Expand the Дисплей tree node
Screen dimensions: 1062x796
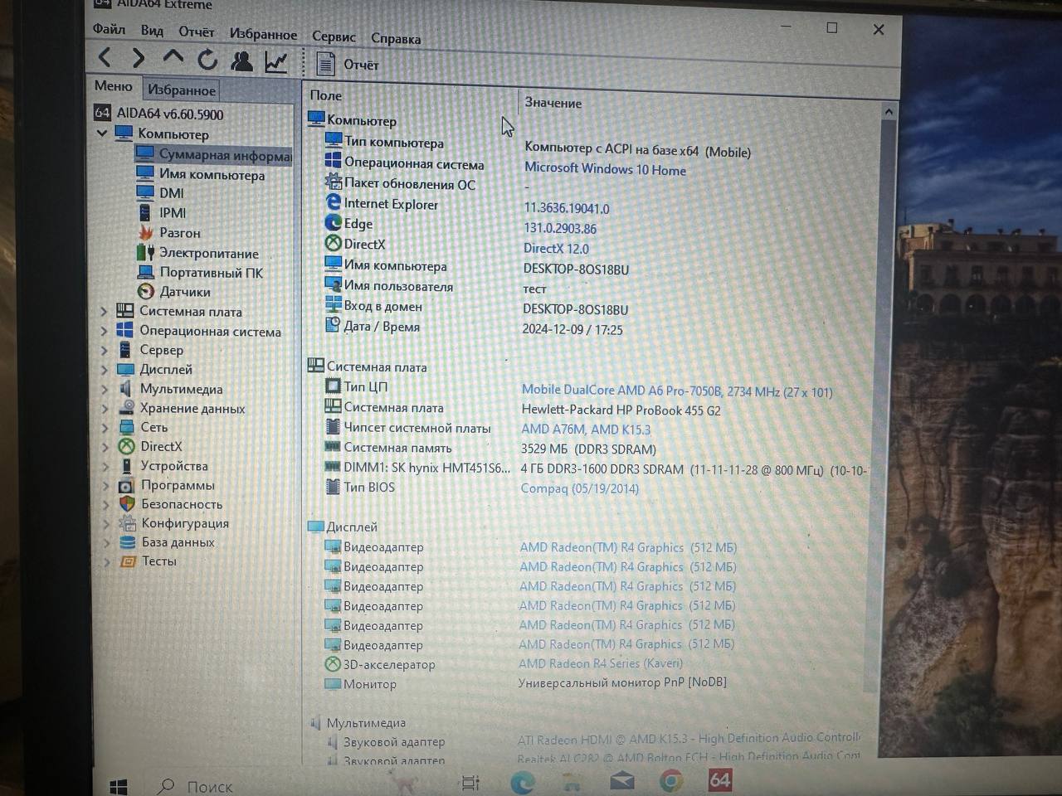click(x=104, y=370)
